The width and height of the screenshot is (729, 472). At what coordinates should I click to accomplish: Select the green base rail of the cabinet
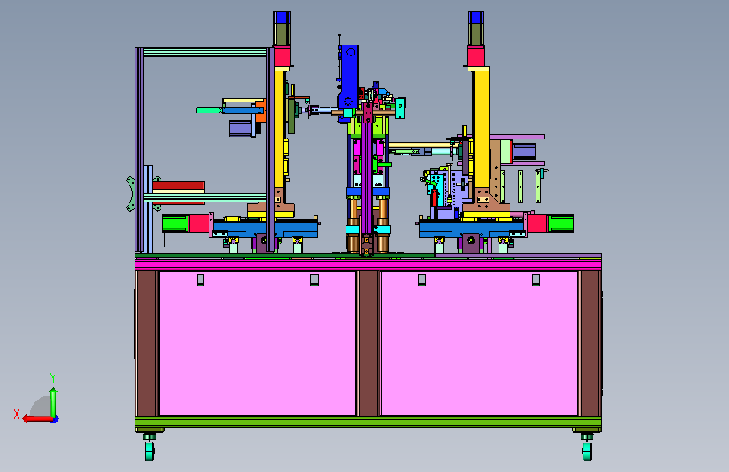click(368, 422)
